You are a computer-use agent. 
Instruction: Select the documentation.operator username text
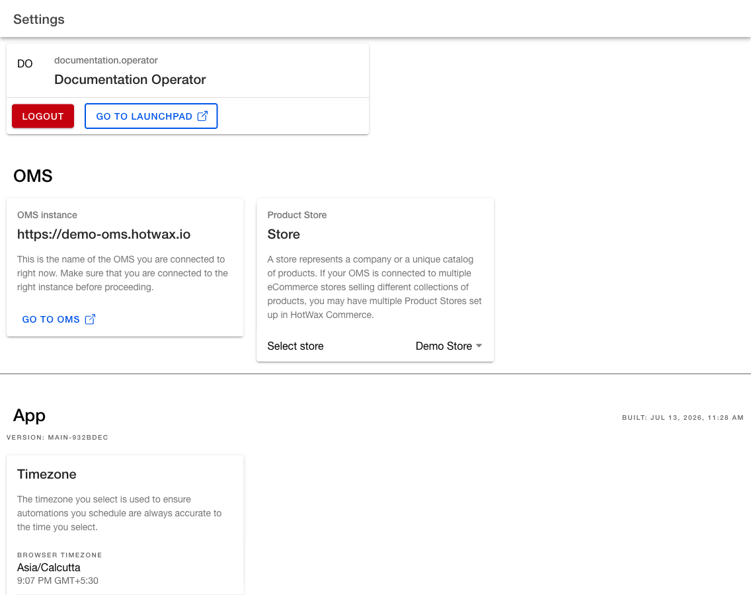tap(106, 60)
